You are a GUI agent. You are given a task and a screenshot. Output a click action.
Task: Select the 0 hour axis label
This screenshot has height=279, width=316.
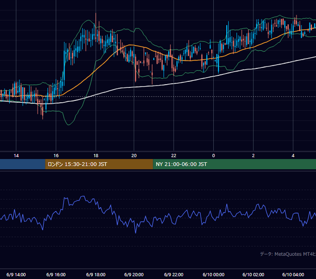[x=214, y=156]
